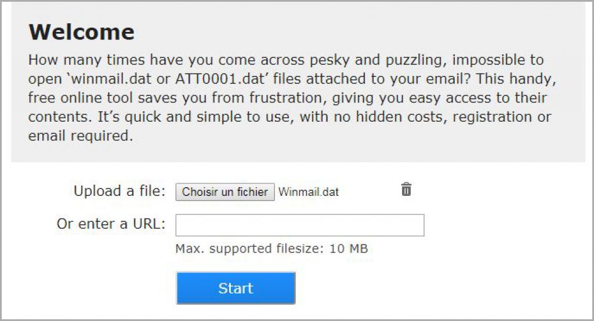594x321 pixels.
Task: Click the "Upload a file:" label
Action: (x=119, y=191)
